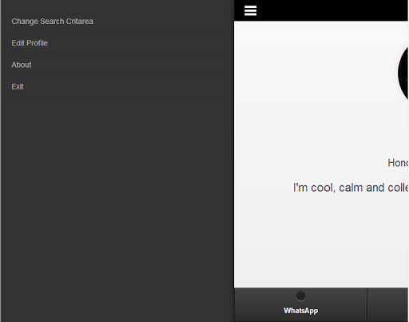409x322 pixels.
Task: Select the "I'm cool, calm" bio text
Action: pyautogui.click(x=351, y=188)
